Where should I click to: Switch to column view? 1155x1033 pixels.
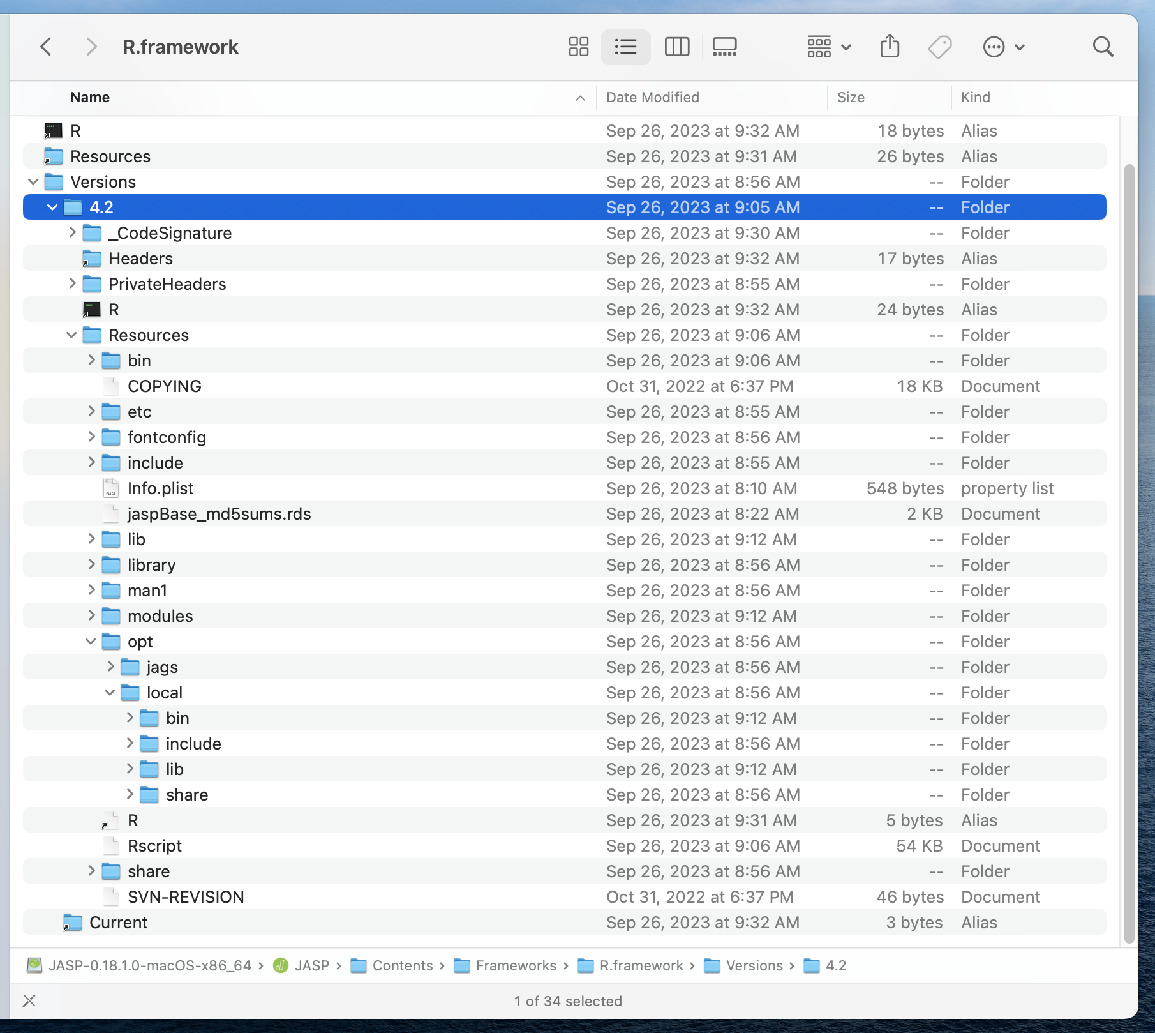[x=676, y=46]
